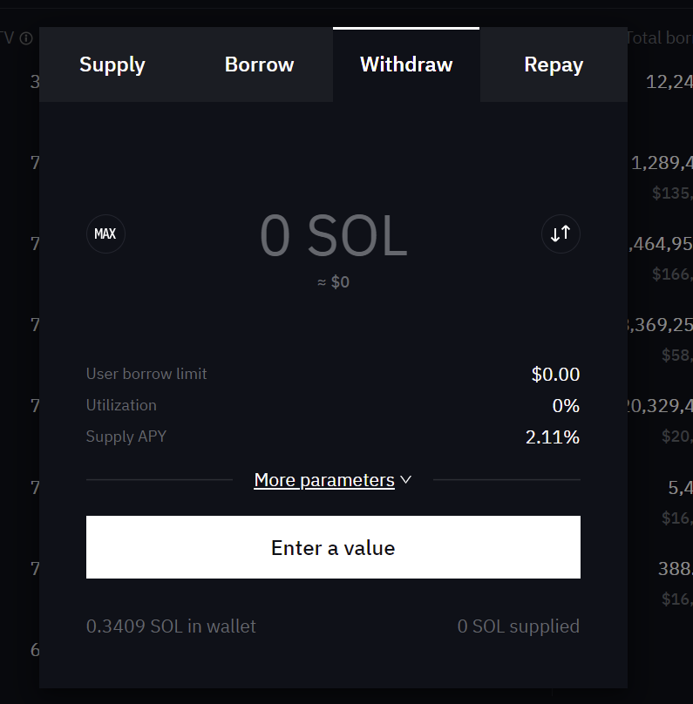693x704 pixels.
Task: Click the User borrow limit $0.00 value
Action: [555, 375]
